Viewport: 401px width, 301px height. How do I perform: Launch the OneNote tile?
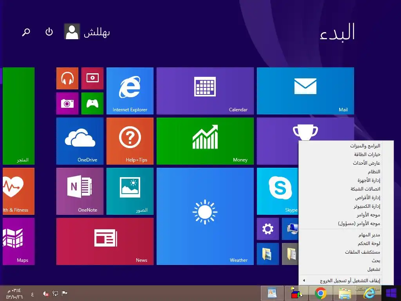[x=80, y=191]
